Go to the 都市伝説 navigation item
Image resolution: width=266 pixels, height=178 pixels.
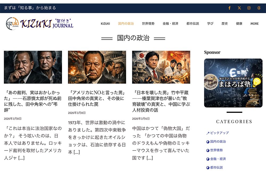click(x=193, y=24)
